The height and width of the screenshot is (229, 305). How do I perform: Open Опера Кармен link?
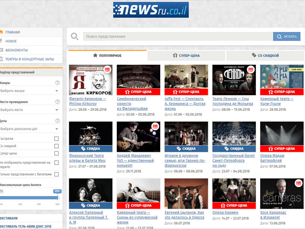(x=225, y=212)
